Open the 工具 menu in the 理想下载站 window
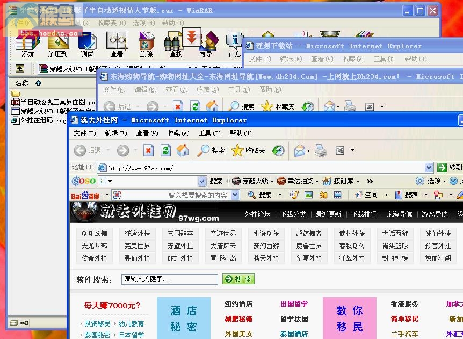Image resolution: width=463 pixels, height=339 pixels. 385,59
